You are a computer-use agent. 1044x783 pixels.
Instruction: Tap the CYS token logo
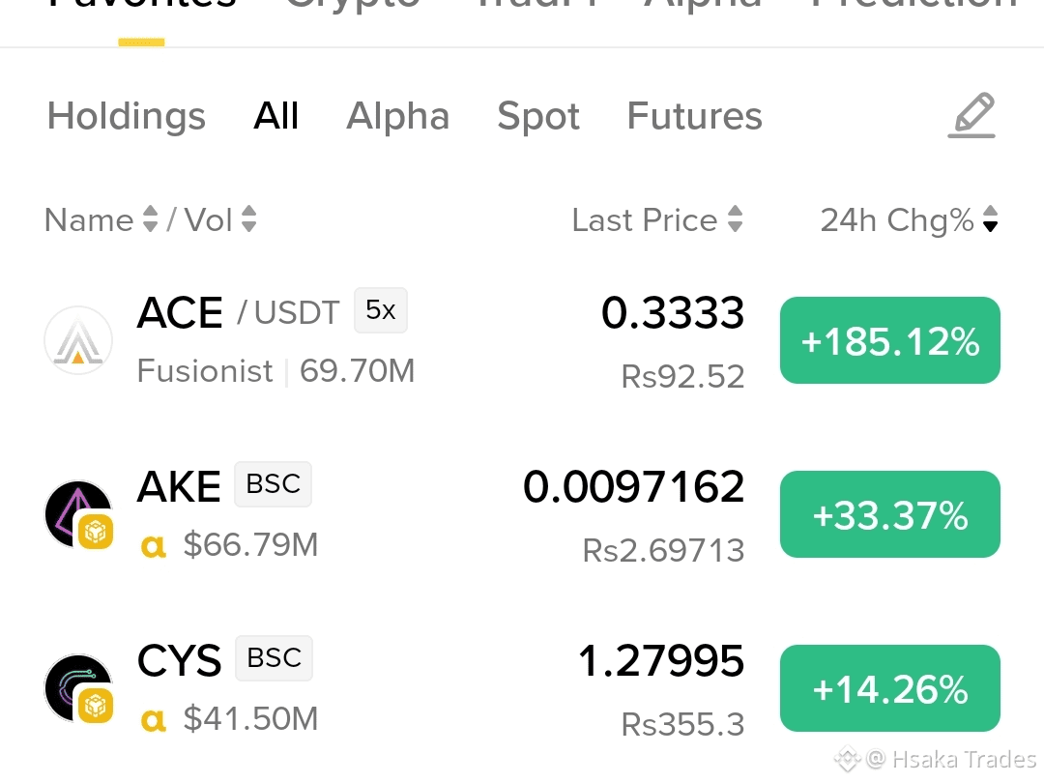click(x=78, y=688)
